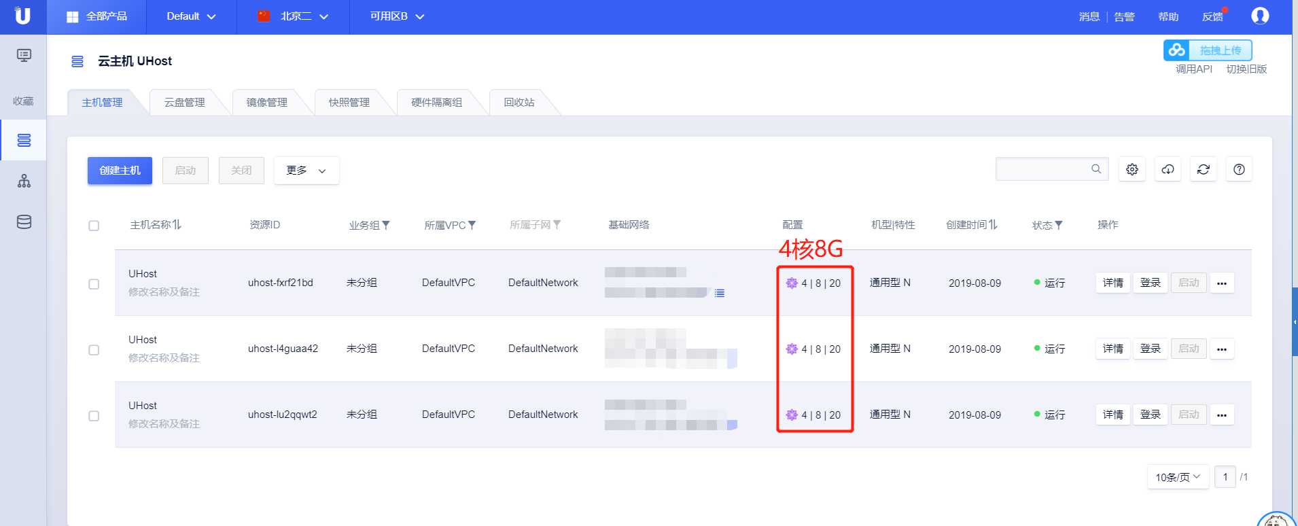Viewport: 1298px width, 526px height.
Task: Focus the host search input field
Action: tap(1052, 169)
